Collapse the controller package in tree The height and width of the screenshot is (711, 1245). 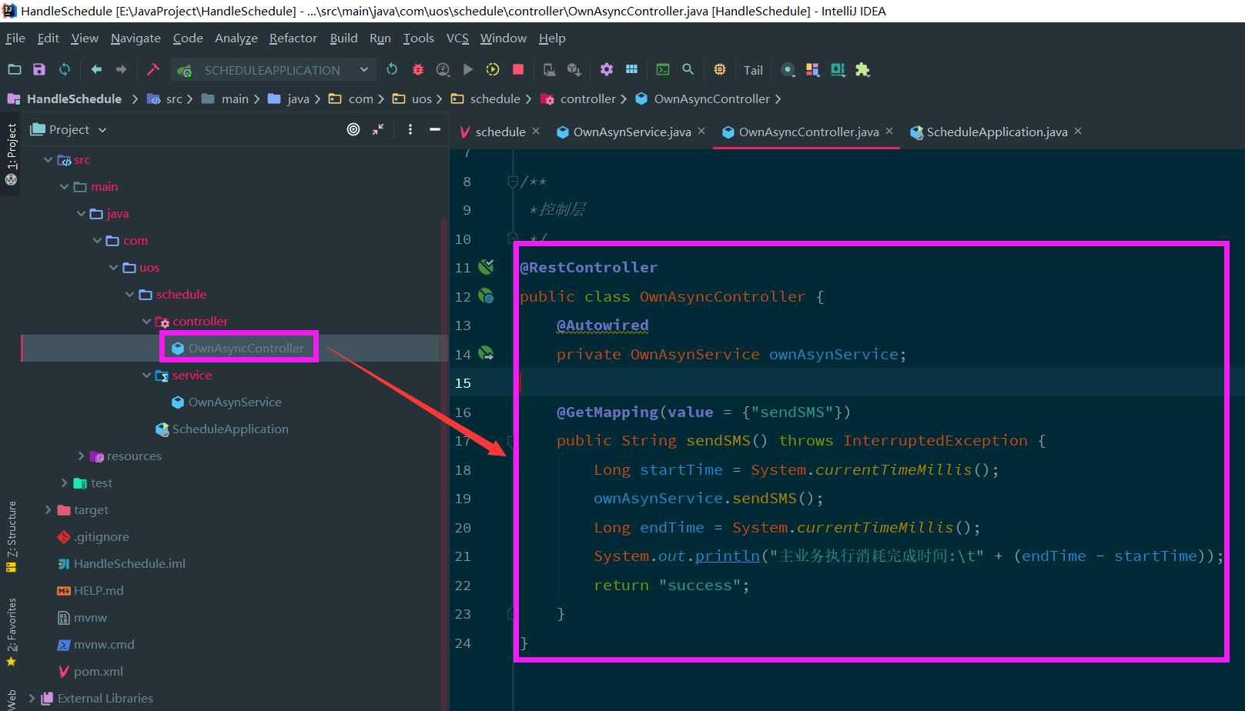coord(146,322)
